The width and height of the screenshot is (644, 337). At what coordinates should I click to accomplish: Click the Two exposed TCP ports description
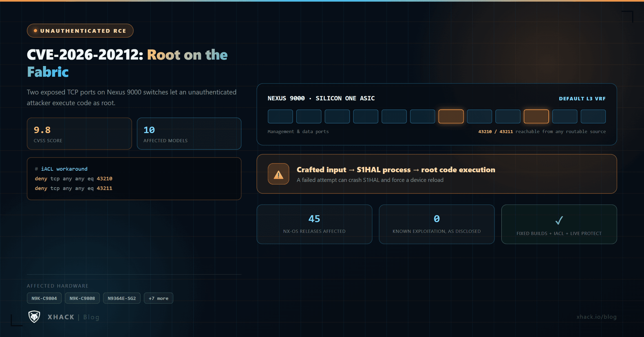point(131,97)
